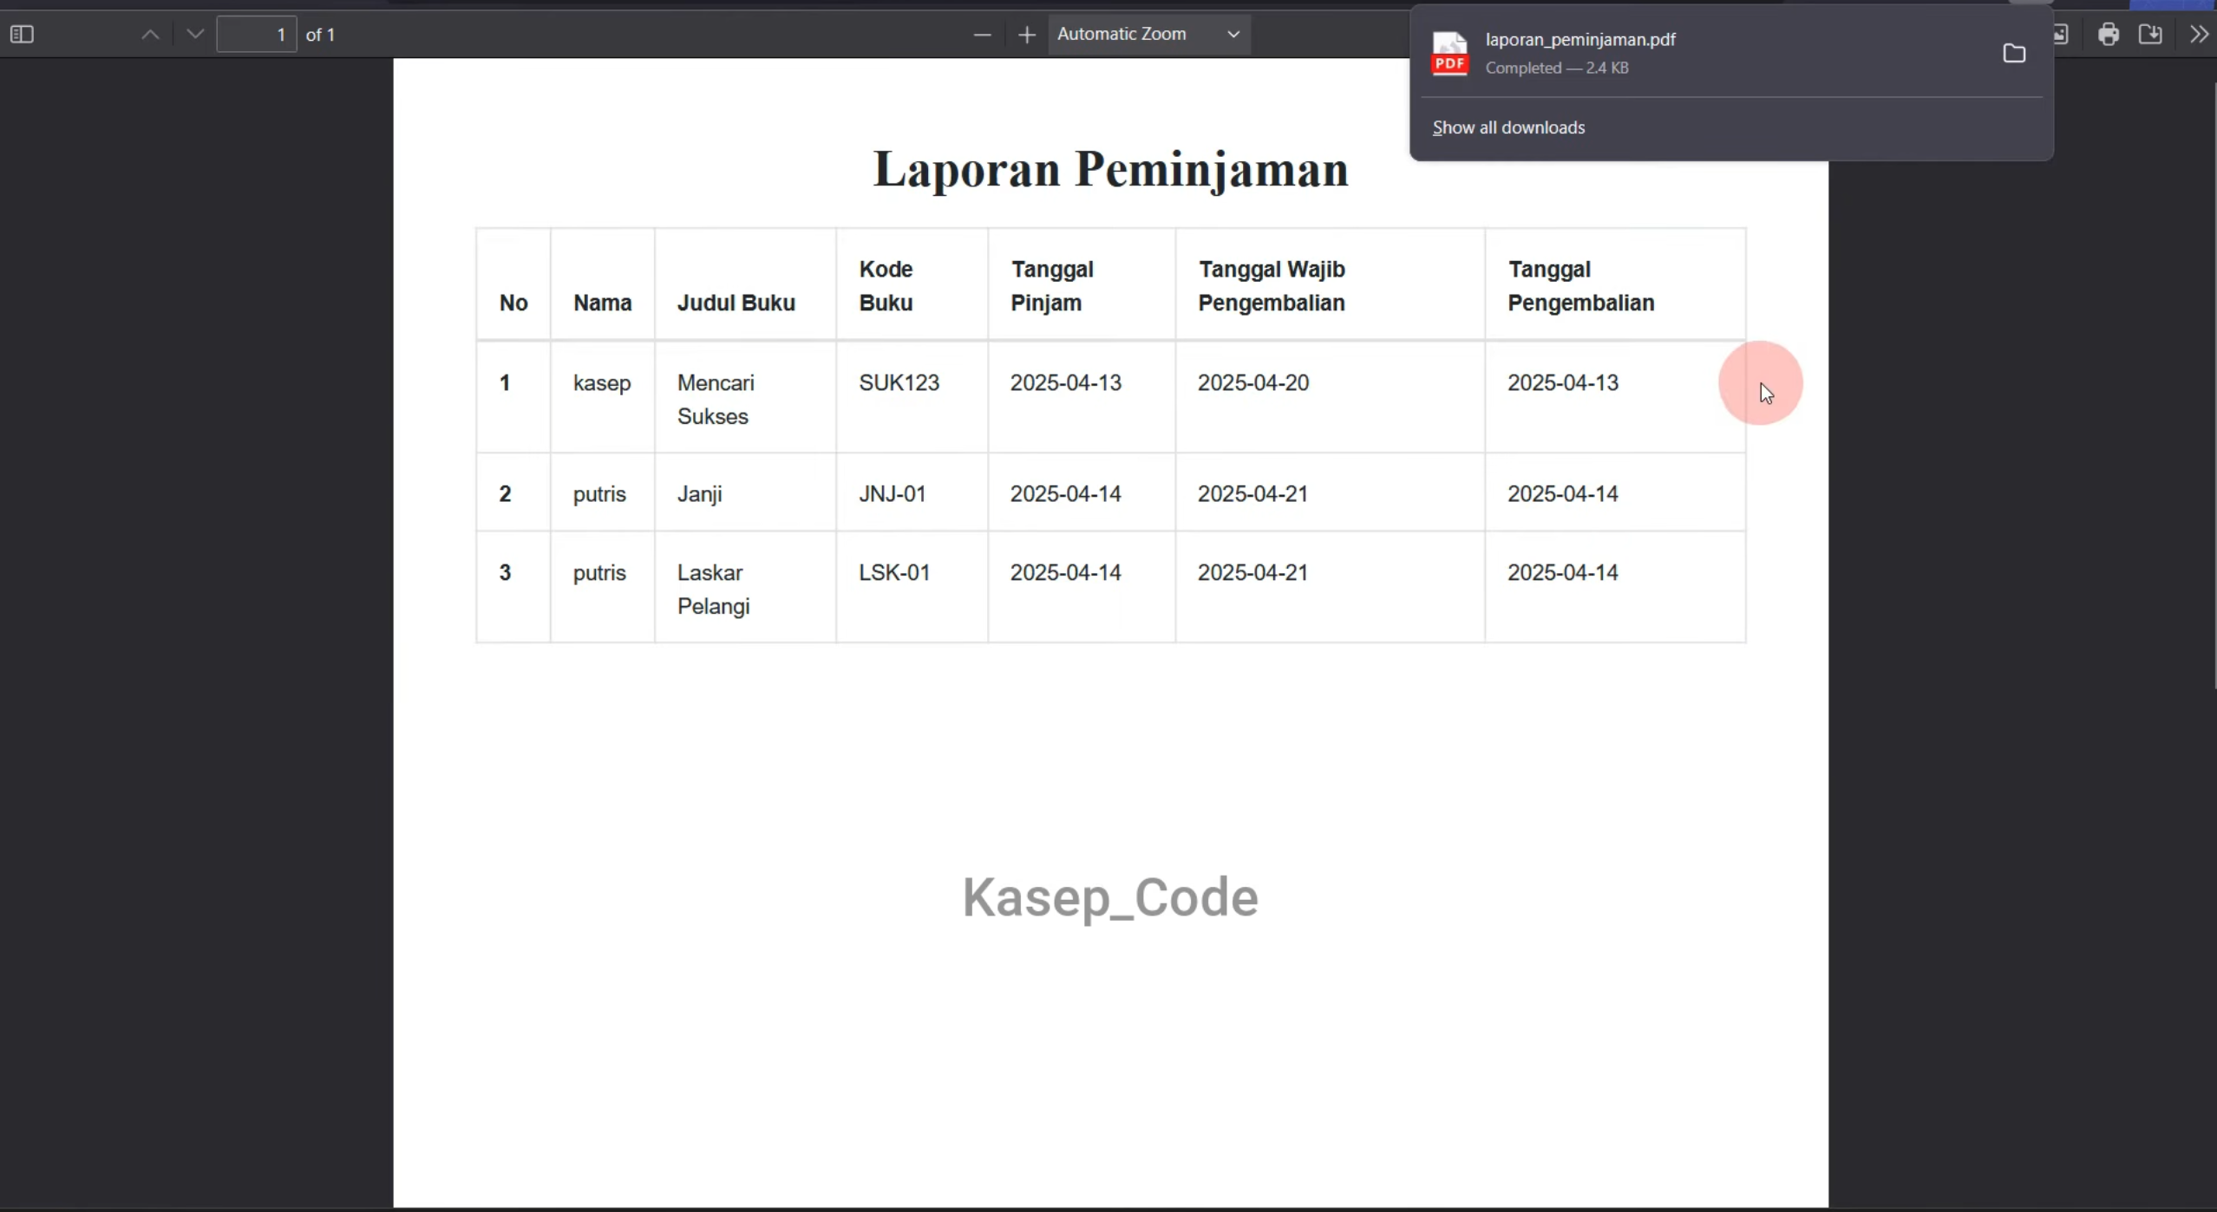The image size is (2217, 1212).
Task: Click the 'Completed — 2.4 KB' status text
Action: pyautogui.click(x=1557, y=68)
